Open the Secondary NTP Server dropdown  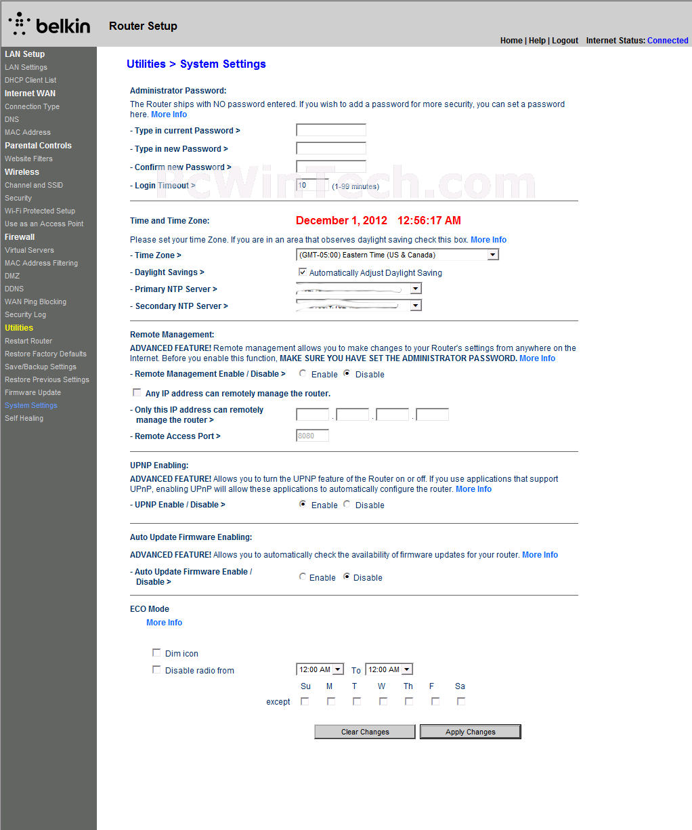coord(359,306)
